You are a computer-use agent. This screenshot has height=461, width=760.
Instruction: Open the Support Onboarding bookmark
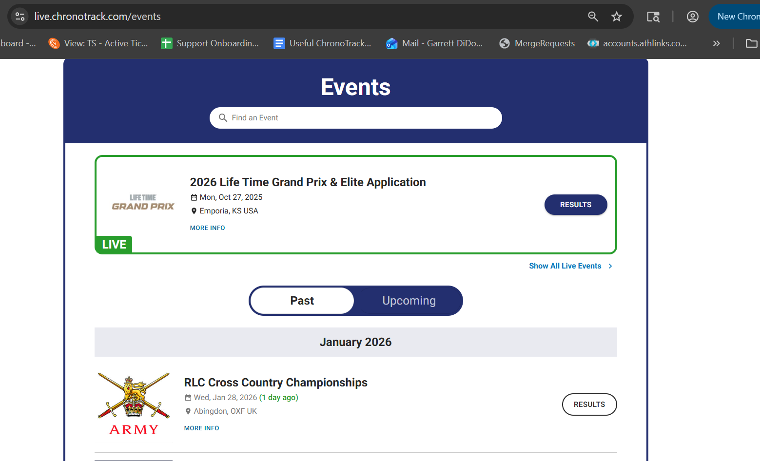(210, 43)
